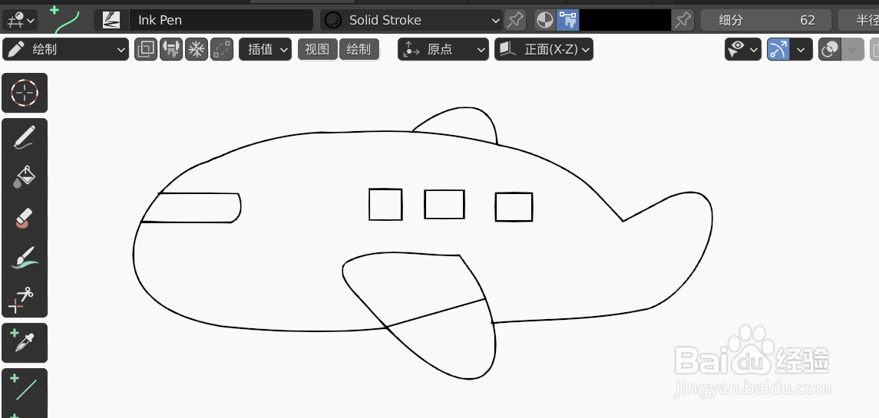The image size is (879, 418).
Task: Select the 3D Cursor tool
Action: point(25,93)
